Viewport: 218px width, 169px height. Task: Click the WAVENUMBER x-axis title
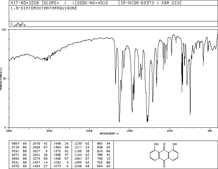[x=109, y=134]
